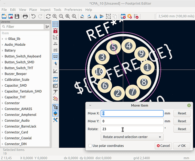Click the New Footprint toolbar icon

coord(4,16)
